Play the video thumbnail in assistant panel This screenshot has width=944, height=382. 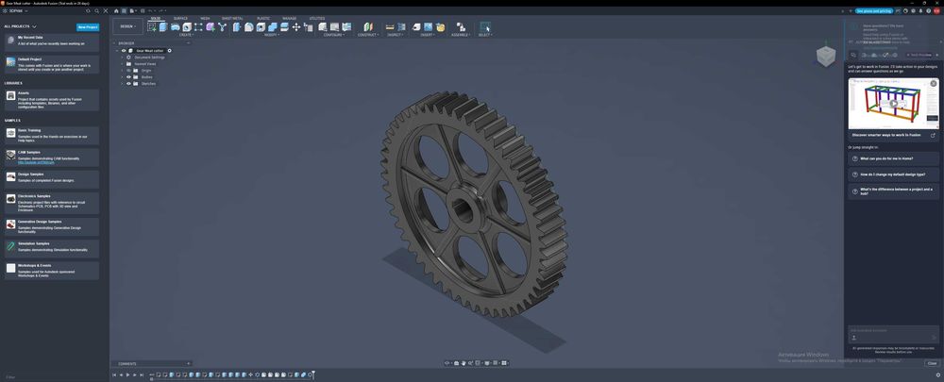pos(893,104)
